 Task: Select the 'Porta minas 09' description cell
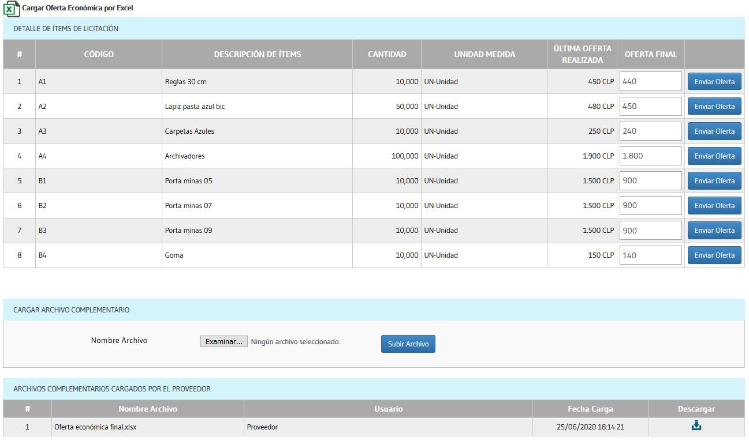coord(257,231)
